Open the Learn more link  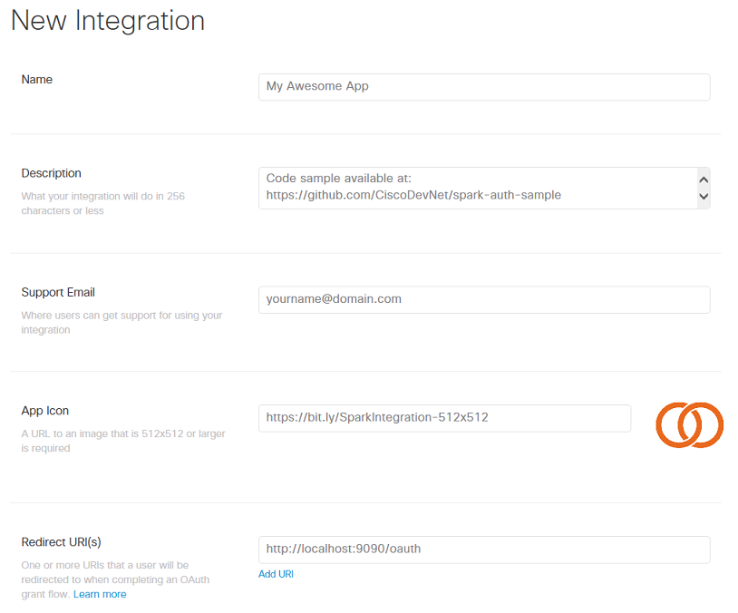[100, 594]
